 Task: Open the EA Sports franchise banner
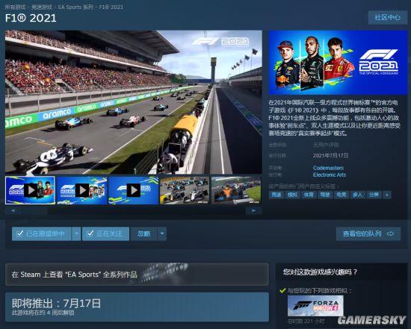tap(137, 275)
